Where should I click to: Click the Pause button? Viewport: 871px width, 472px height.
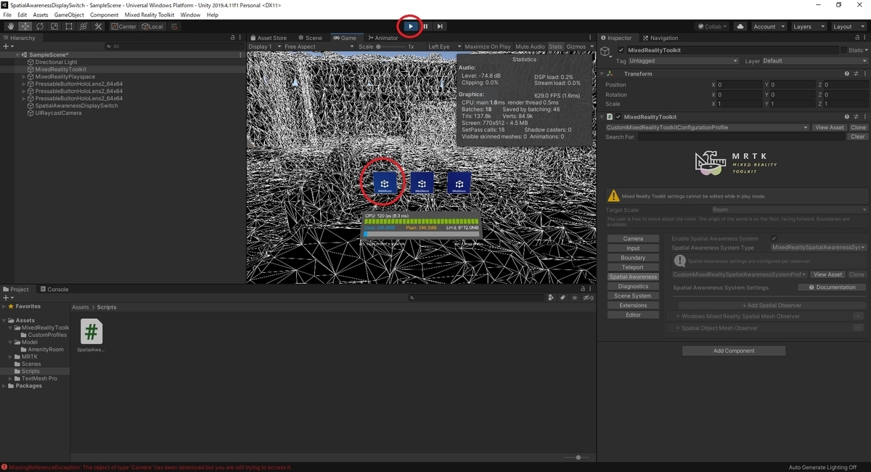coord(425,26)
